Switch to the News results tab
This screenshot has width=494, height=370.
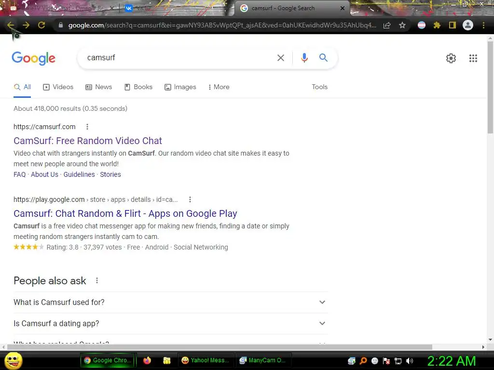click(98, 87)
